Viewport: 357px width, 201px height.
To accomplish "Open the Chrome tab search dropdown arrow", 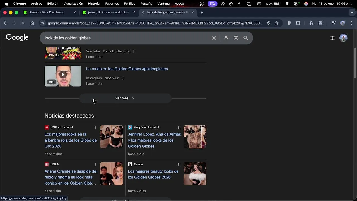I will pos(352,12).
